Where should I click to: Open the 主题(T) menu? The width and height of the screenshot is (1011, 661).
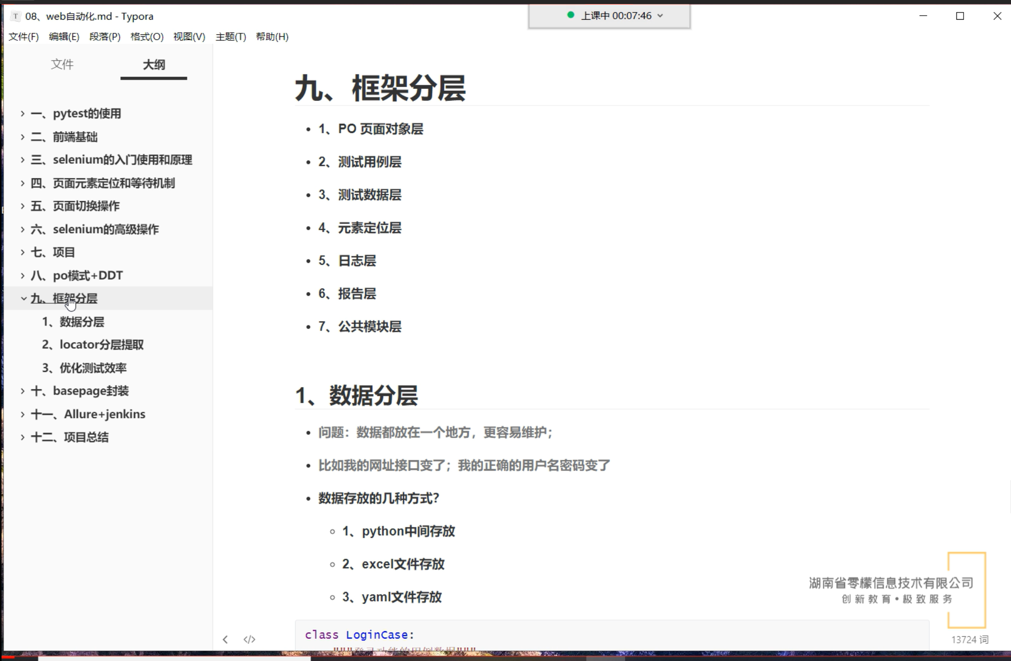click(230, 36)
